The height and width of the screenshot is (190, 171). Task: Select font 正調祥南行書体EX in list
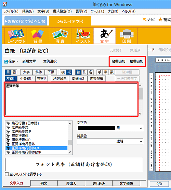coord(36,148)
